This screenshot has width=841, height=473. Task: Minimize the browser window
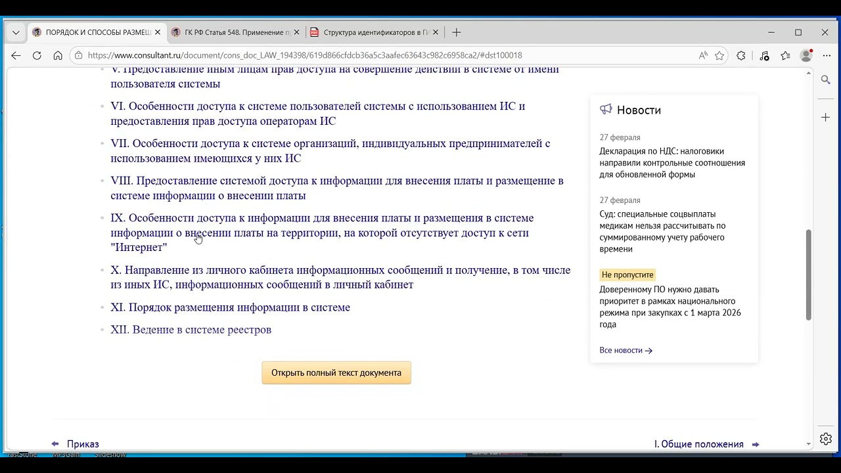[x=771, y=32]
